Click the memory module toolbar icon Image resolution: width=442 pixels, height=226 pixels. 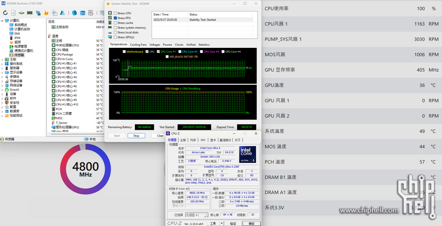point(30,13)
